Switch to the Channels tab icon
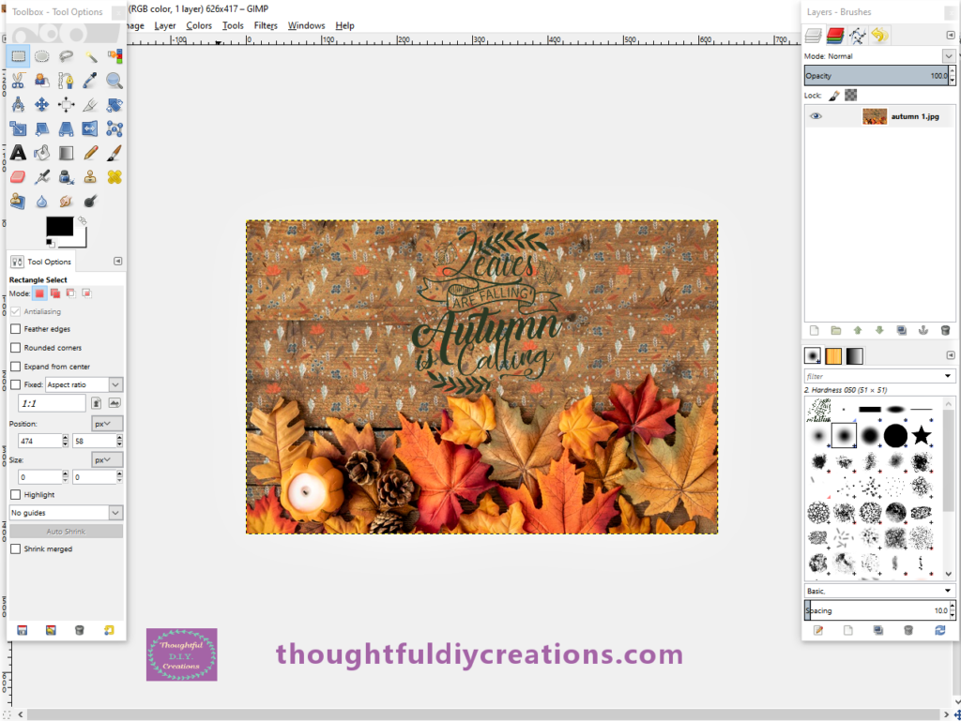This screenshot has width=961, height=721. pyautogui.click(x=835, y=36)
